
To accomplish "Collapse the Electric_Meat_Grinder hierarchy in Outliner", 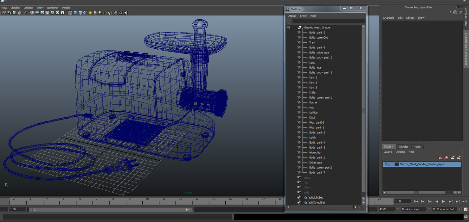I will click(288, 28).
